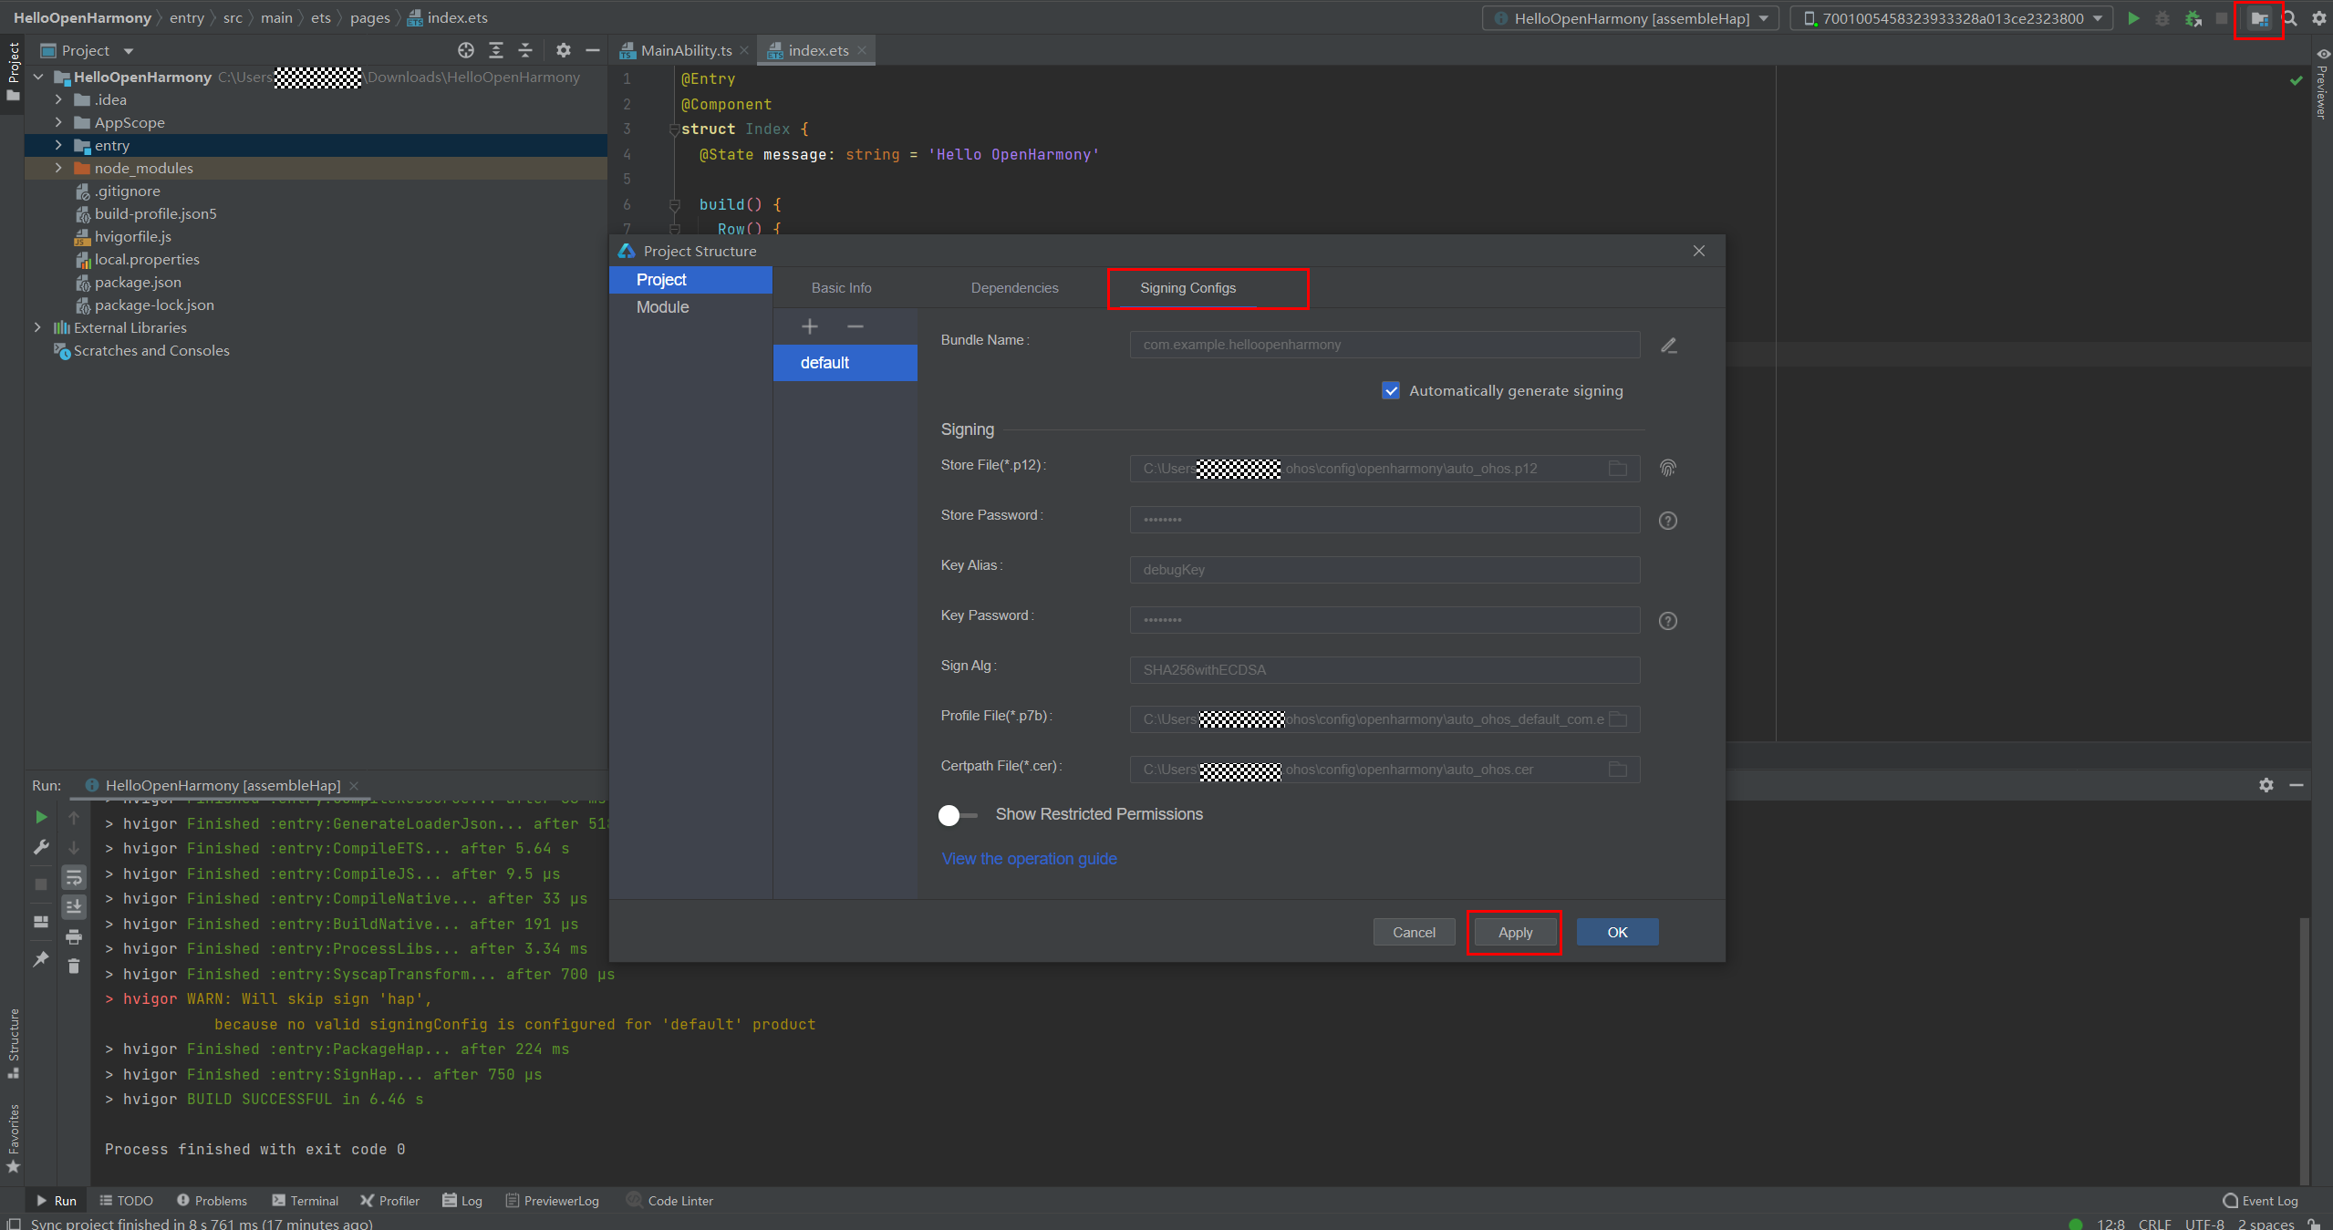The width and height of the screenshot is (2333, 1230).
Task: Toggle soft-wrap in Run console
Action: pos(74,877)
